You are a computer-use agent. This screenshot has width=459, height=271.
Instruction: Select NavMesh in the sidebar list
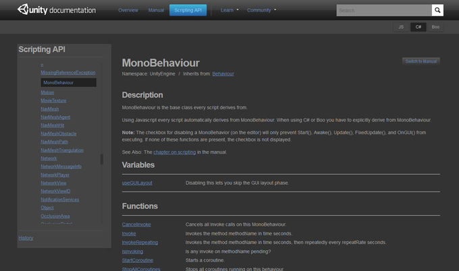pyautogui.click(x=50, y=109)
